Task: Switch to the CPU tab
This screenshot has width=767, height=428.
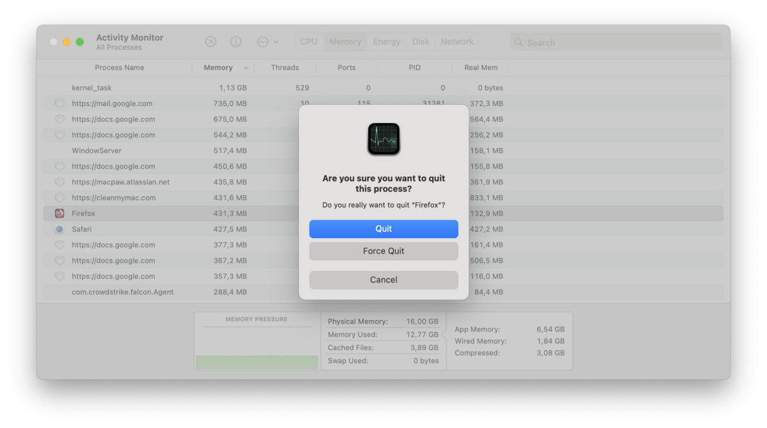Action: pyautogui.click(x=308, y=41)
